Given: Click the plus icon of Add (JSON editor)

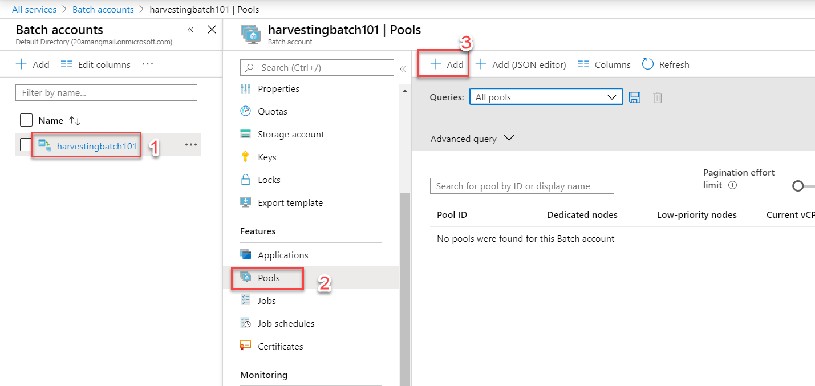Looking at the screenshot, I should tap(481, 64).
